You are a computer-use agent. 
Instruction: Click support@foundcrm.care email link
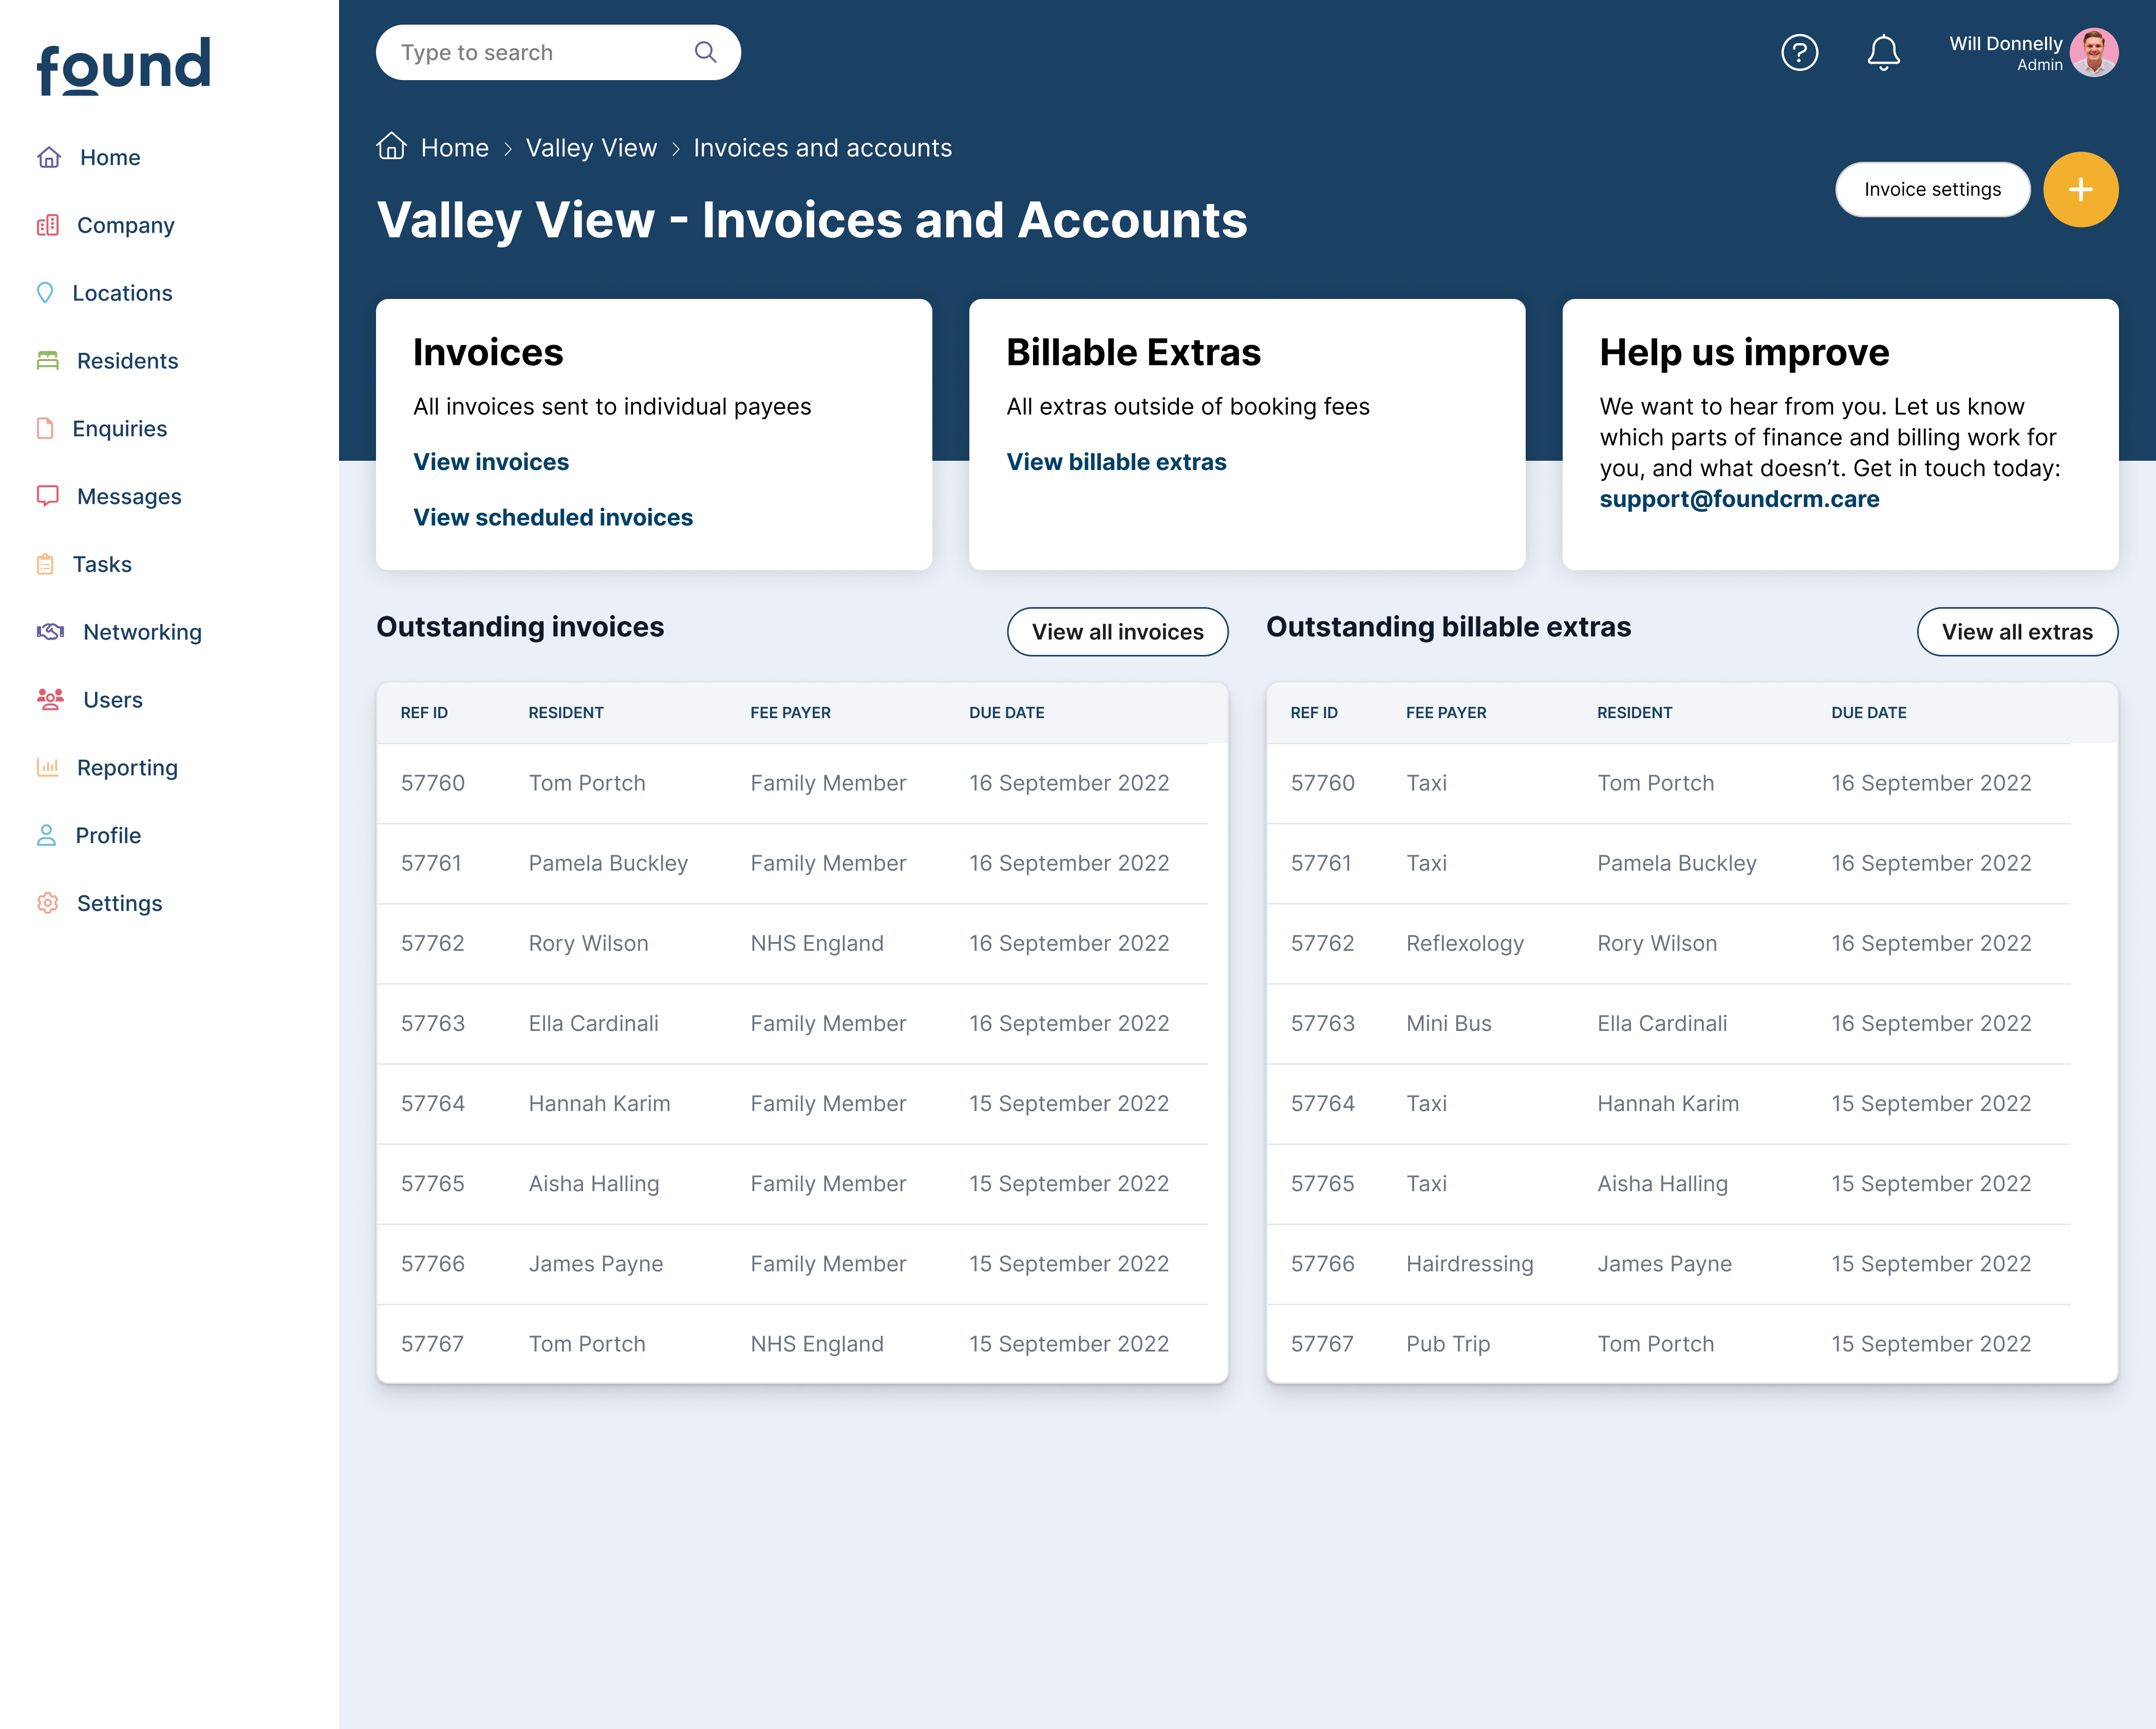tap(1738, 498)
